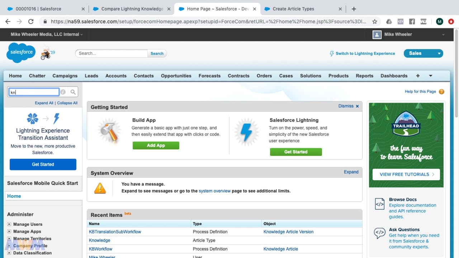The image size is (459, 258).
Task: Click Collapse All in the setup sidebar
Action: tap(67, 103)
